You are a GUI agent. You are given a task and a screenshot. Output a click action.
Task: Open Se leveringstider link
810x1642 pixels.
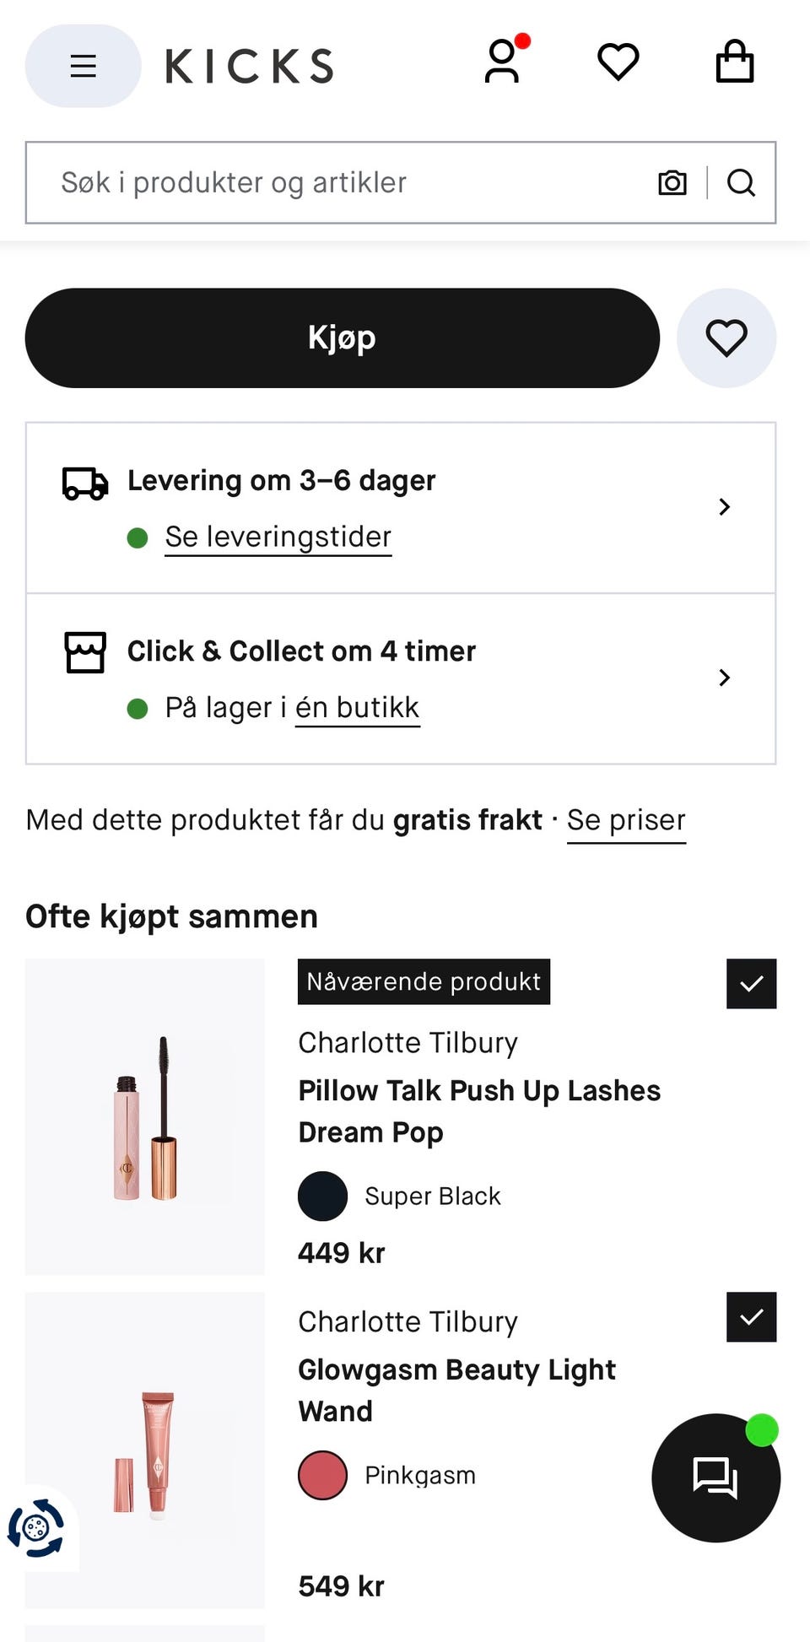278,537
